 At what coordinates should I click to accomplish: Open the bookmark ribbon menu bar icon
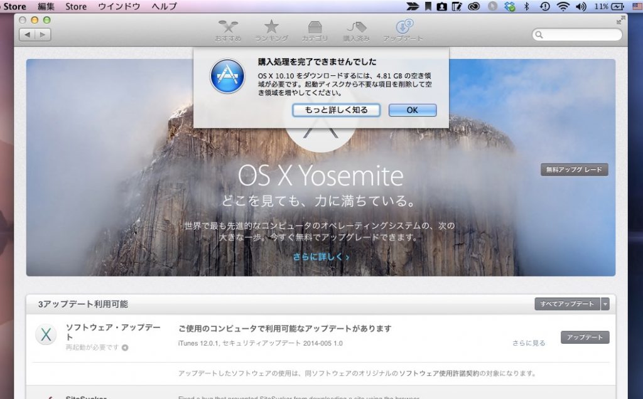(428, 6)
